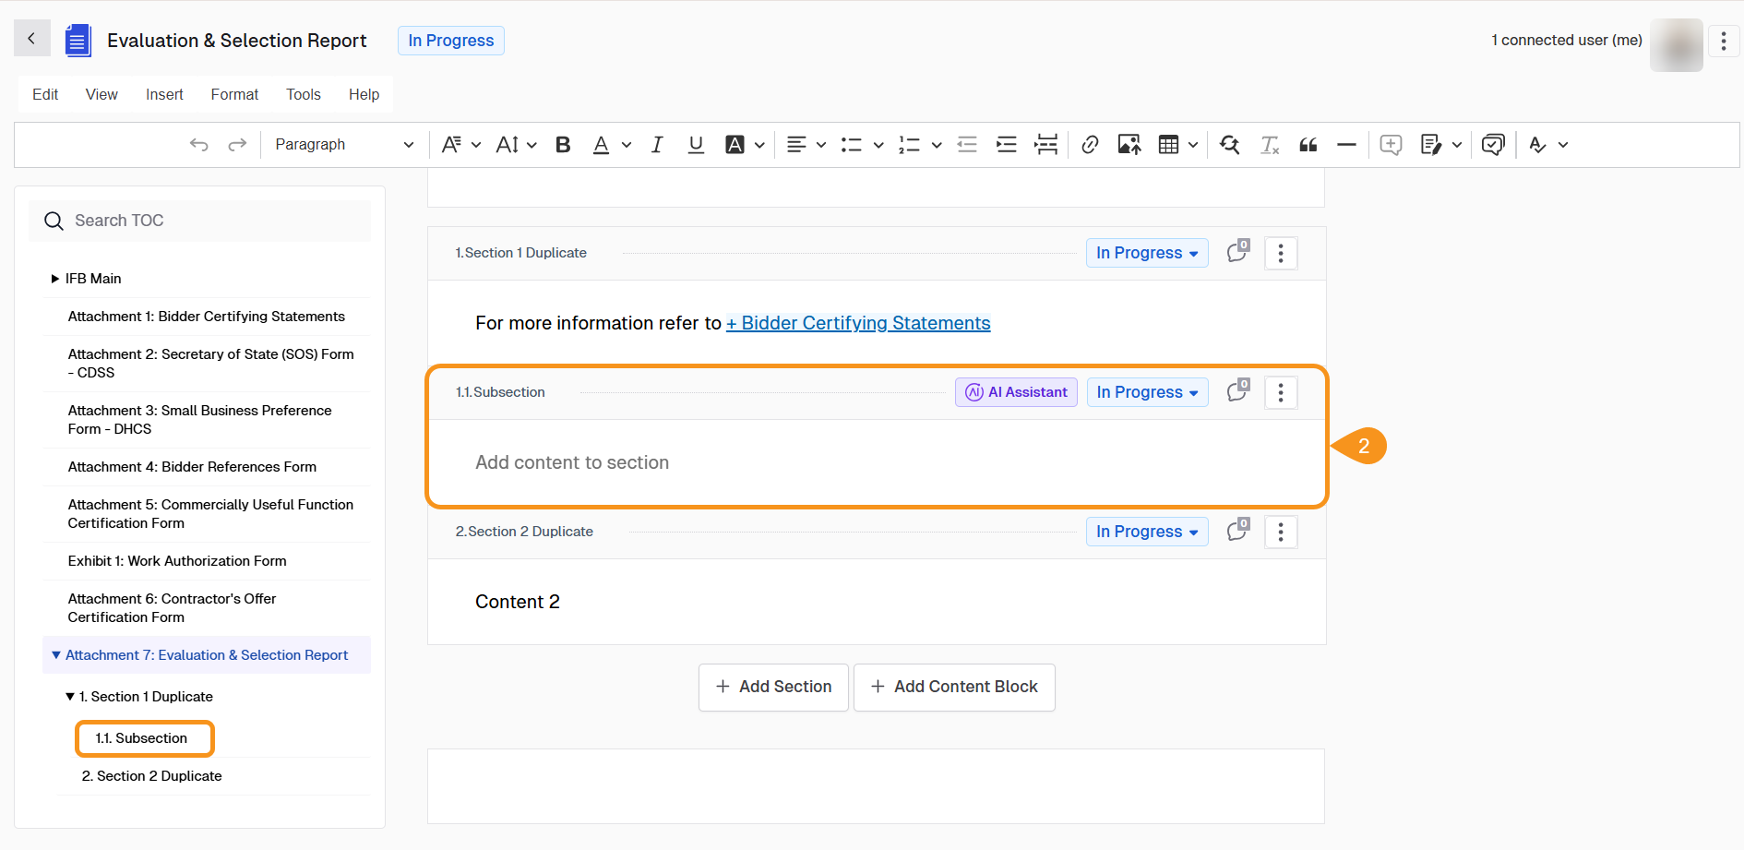Toggle bold formatting
Image resolution: width=1744 pixels, height=850 pixels.
click(x=563, y=144)
